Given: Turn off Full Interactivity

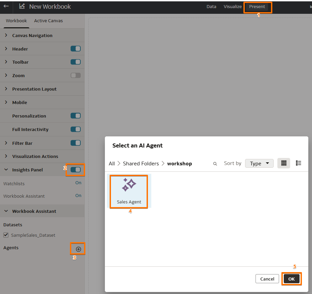Looking at the screenshot, I should point(76,129).
